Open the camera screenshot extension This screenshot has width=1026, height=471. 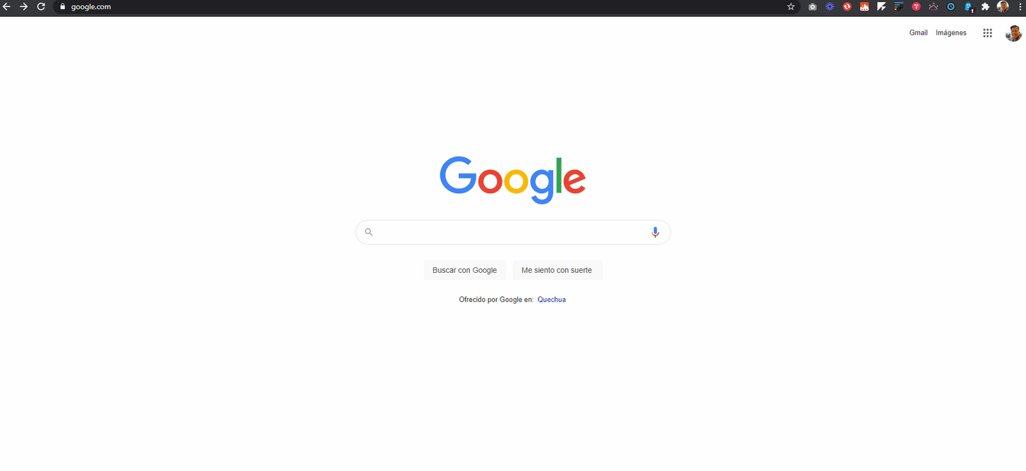click(812, 6)
